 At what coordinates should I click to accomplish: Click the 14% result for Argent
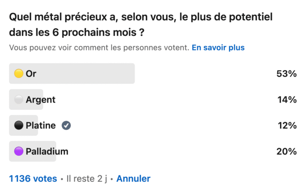pyautogui.click(x=287, y=100)
